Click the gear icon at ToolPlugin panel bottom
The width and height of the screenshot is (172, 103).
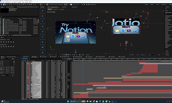42,53
